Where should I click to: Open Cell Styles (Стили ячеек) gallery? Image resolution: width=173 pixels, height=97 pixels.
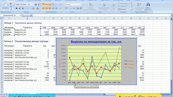113,6
